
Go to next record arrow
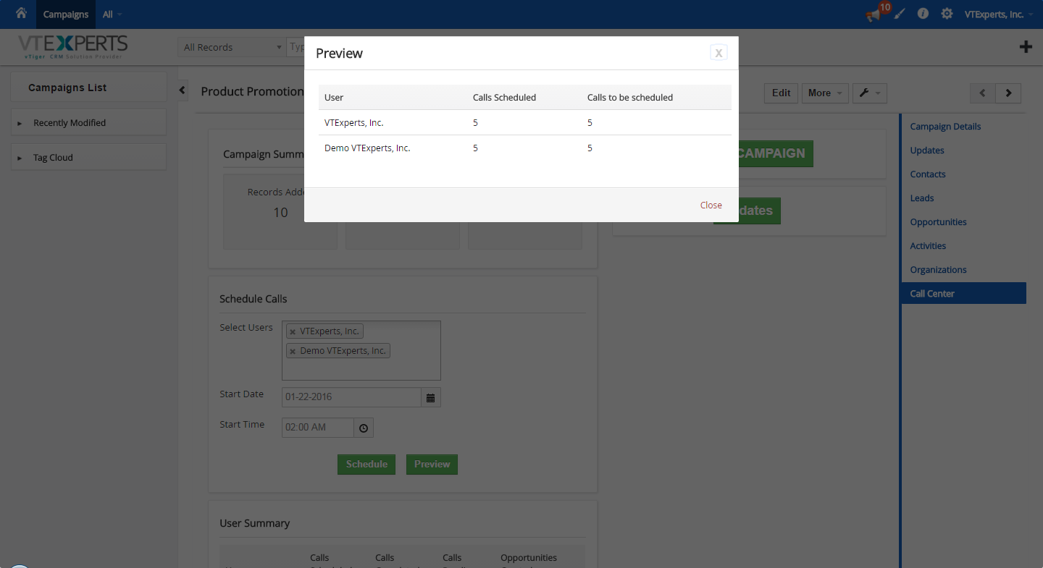tap(1008, 93)
